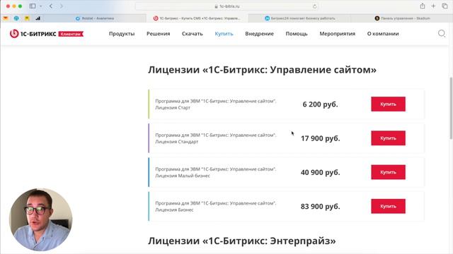This screenshot has width=453, height=254.
Task: Buy the Стандарт license for 17 900 руб.
Action: pos(388,138)
